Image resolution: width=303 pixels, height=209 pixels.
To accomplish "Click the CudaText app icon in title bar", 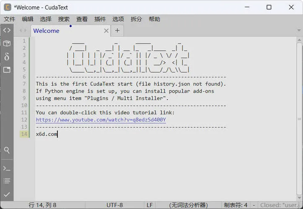I will click(x=8, y=8).
